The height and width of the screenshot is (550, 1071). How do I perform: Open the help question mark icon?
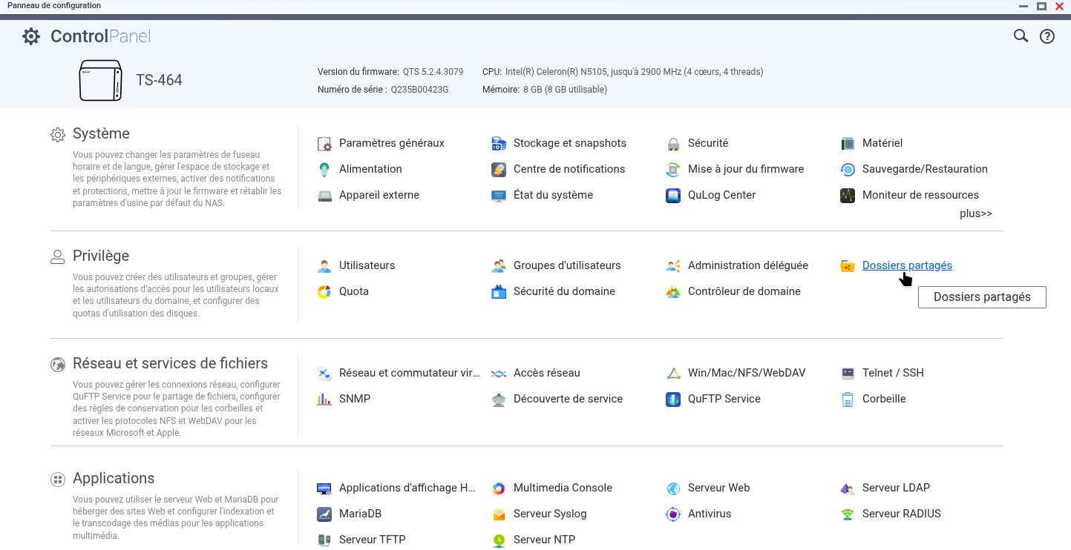1047,36
